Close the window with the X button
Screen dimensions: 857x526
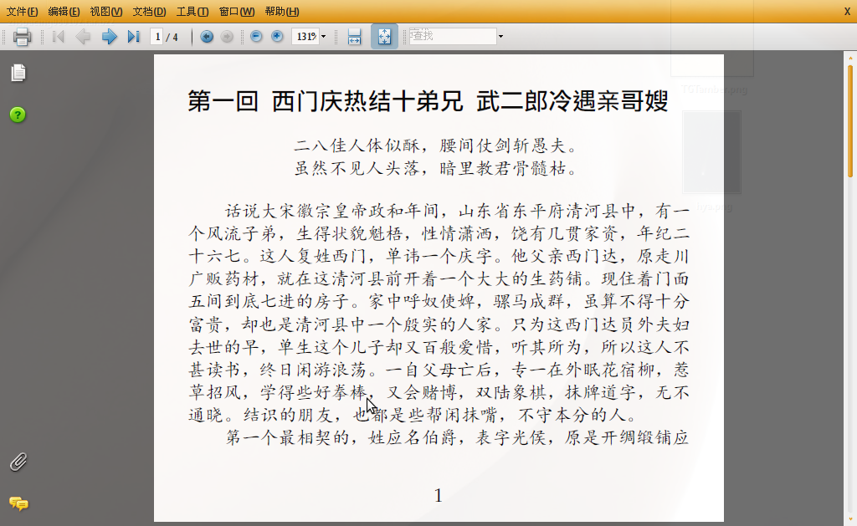[x=847, y=12]
